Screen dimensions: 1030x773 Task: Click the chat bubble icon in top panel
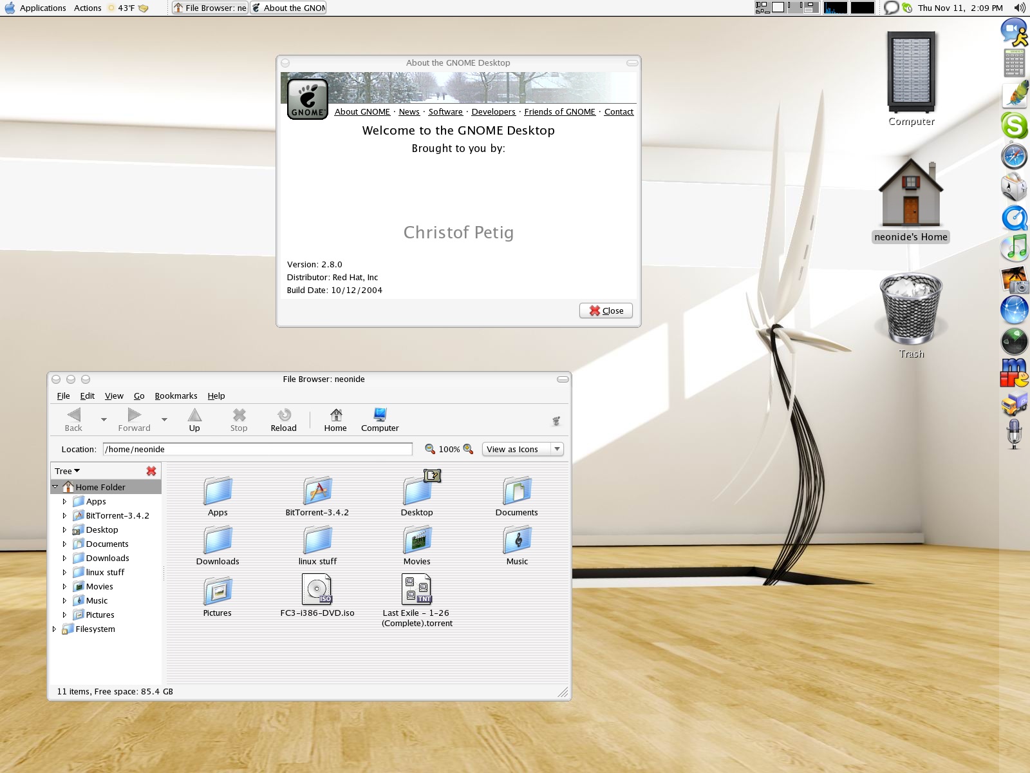coord(891,8)
